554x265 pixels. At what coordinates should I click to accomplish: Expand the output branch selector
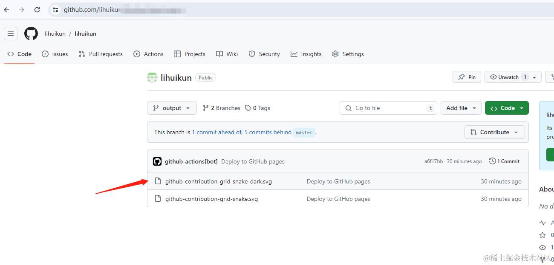pos(172,108)
